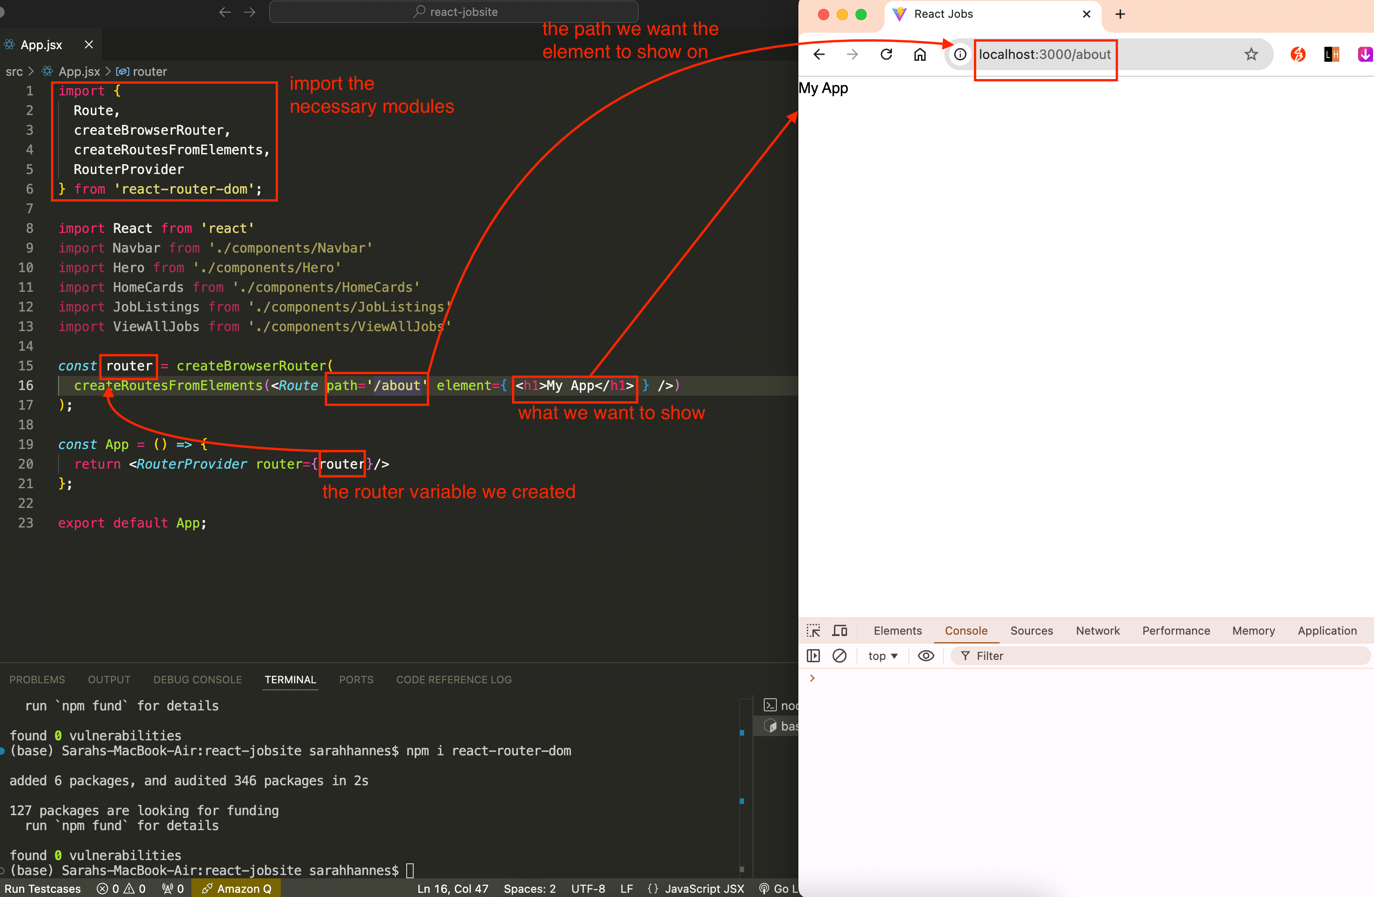Click browser forward button in Chrome
The width and height of the screenshot is (1374, 897).
pos(852,54)
